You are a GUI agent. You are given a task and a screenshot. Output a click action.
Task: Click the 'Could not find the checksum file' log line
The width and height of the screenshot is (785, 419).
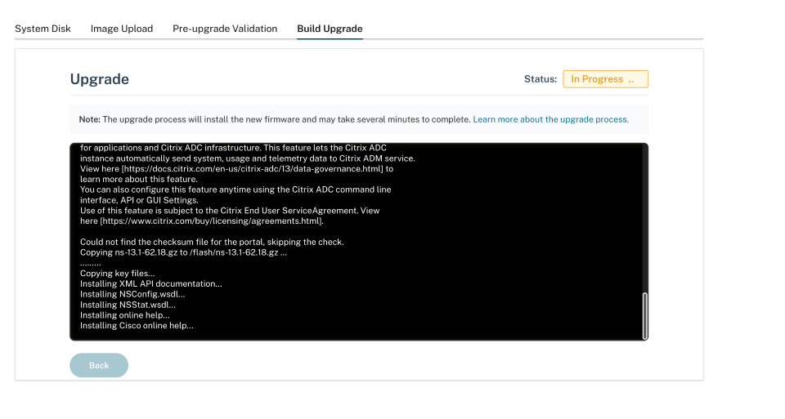(212, 242)
